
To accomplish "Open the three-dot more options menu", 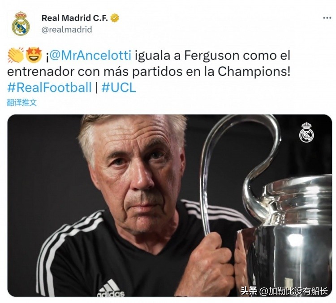I will coord(327,18).
